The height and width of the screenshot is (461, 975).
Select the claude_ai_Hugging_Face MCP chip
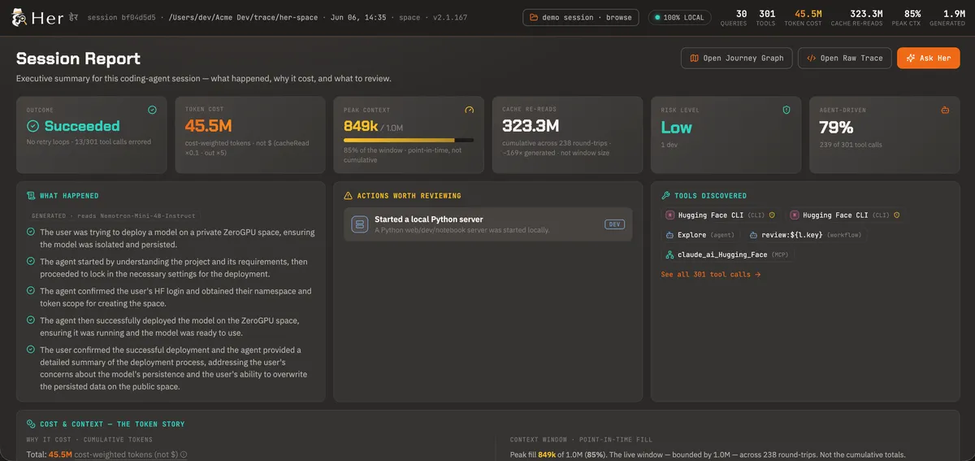(726, 254)
